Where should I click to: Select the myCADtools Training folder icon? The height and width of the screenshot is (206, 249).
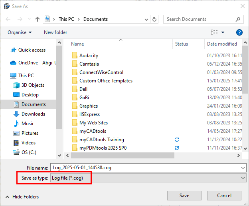(x=75, y=140)
